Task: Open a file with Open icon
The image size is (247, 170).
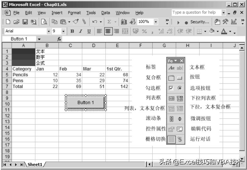Action: tap(16, 22)
